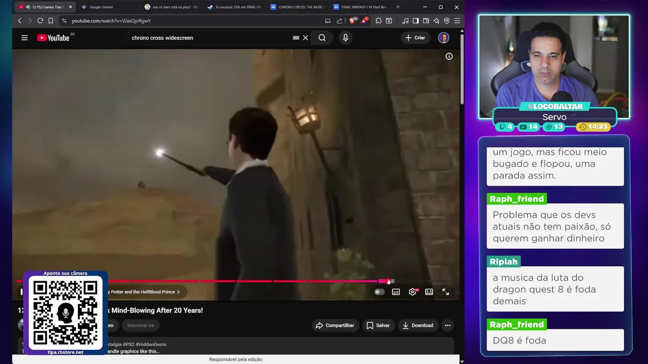This screenshot has width=648, height=364.
Task: Reload the current browser page
Action: pos(40,21)
